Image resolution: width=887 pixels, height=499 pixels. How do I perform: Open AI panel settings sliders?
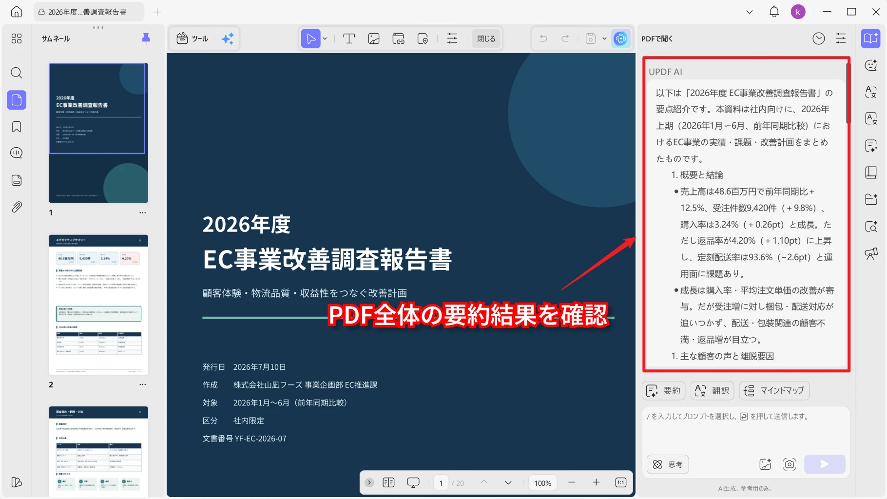pos(841,38)
